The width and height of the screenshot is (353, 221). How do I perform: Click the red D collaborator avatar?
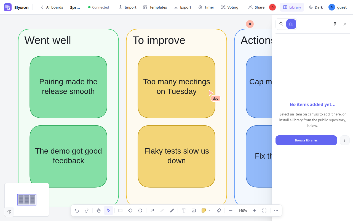pyautogui.click(x=272, y=7)
